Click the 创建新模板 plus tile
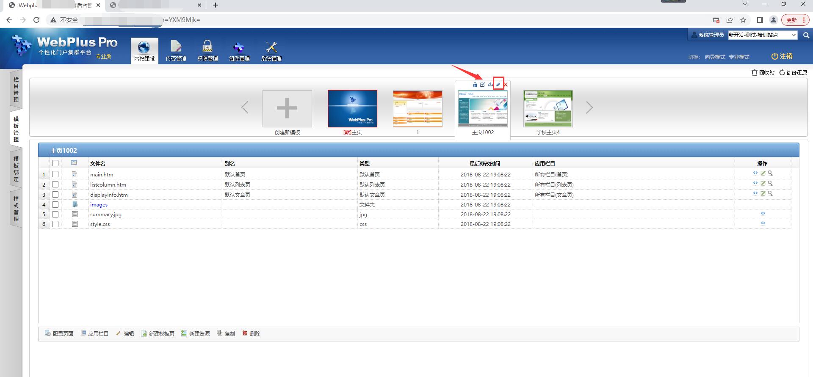The image size is (813, 377). click(287, 109)
